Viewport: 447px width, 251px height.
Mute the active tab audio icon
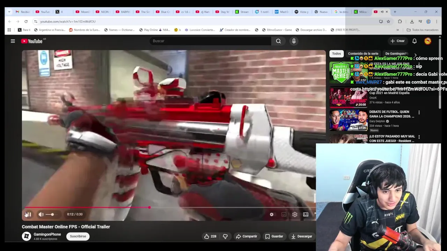(x=382, y=12)
